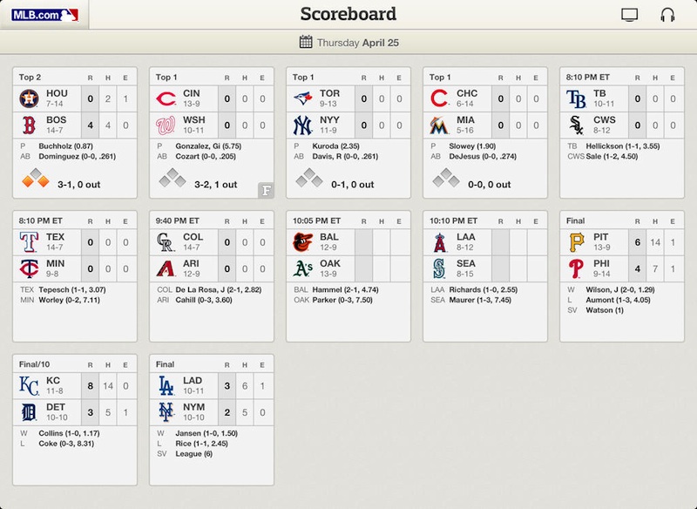Viewport: 697px width, 509px height.
Task: Click COL starter De La Rosa, J
Action: pyautogui.click(x=219, y=289)
